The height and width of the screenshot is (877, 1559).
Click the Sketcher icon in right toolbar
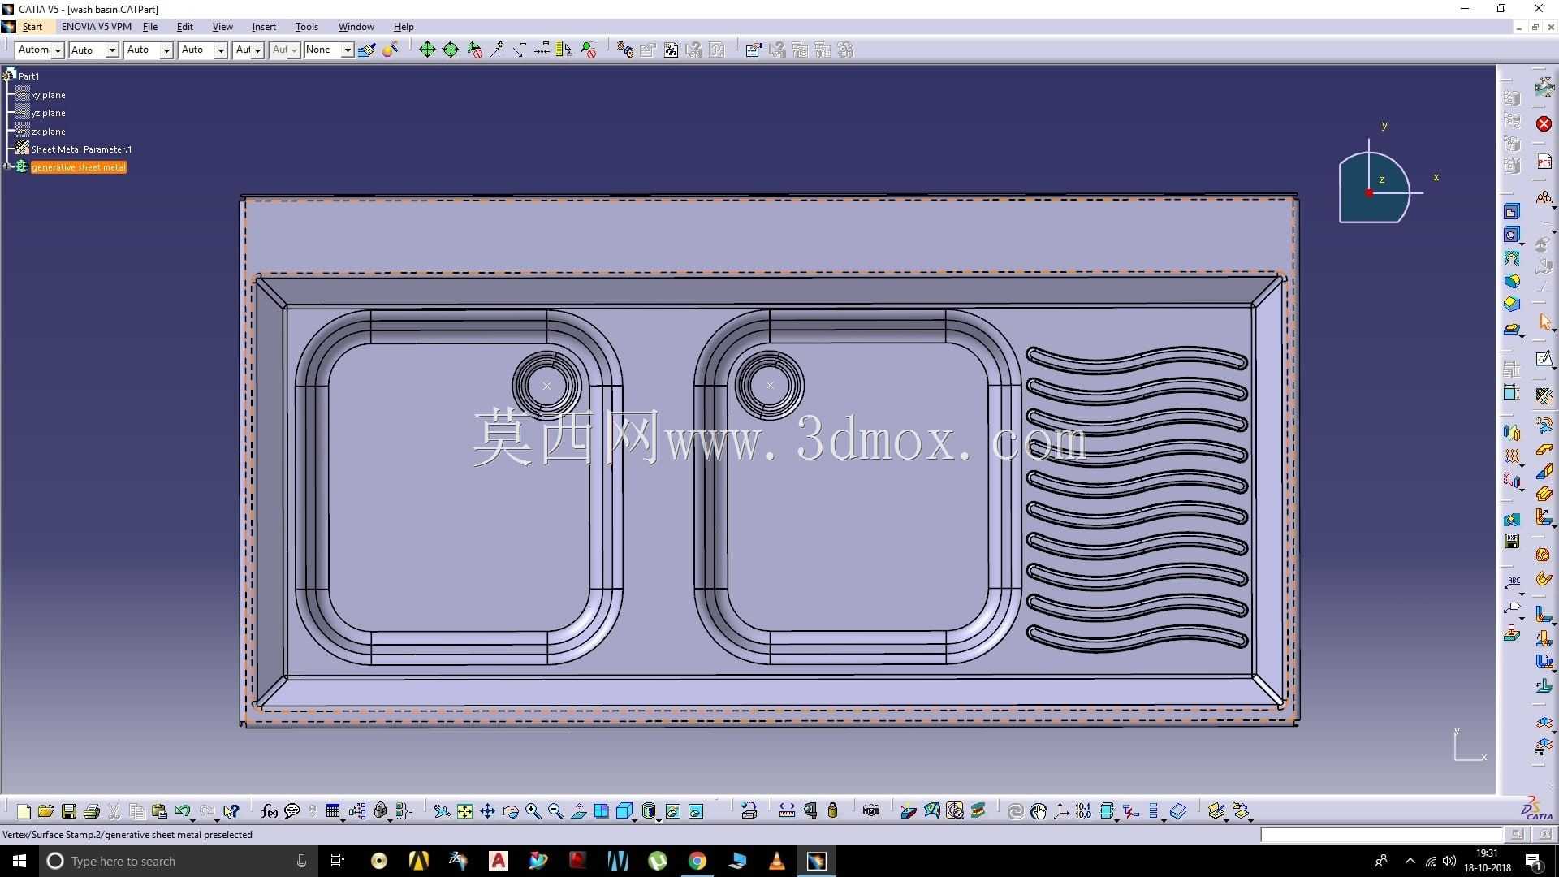(1544, 359)
